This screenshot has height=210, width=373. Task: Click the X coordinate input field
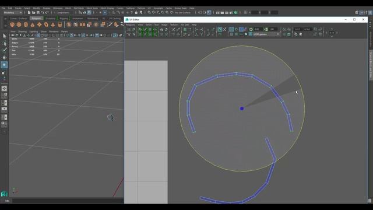tap(255, 12)
